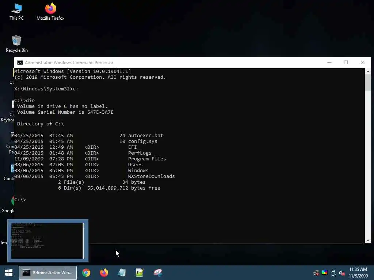Click the colorful display tray icon
374x280 pixels.
coord(325,273)
